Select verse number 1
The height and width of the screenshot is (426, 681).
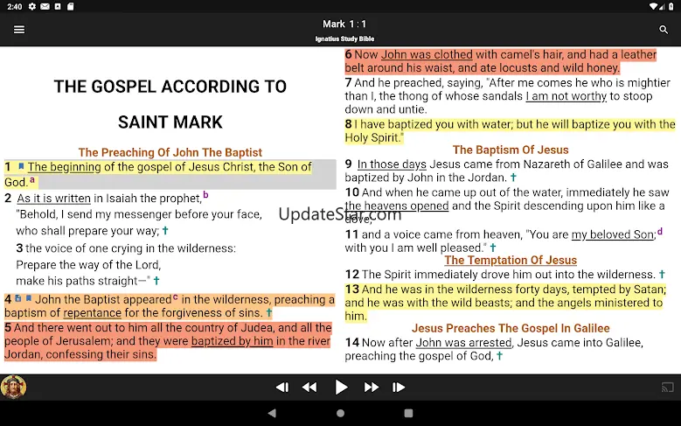pyautogui.click(x=7, y=167)
